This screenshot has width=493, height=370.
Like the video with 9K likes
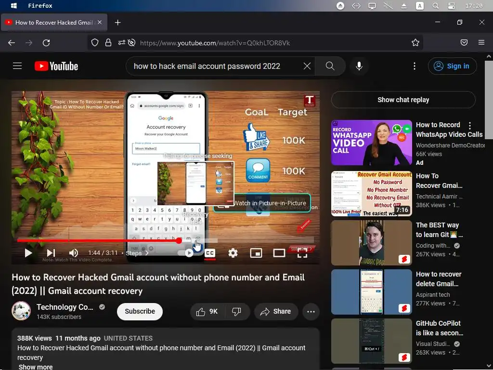point(207,312)
